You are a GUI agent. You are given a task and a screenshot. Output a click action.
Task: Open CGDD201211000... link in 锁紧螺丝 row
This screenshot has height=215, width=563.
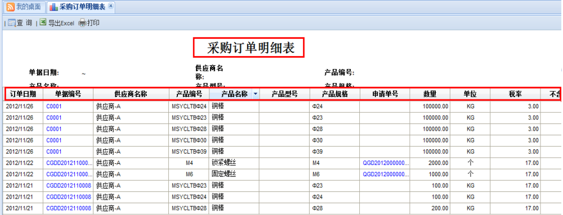(69, 163)
